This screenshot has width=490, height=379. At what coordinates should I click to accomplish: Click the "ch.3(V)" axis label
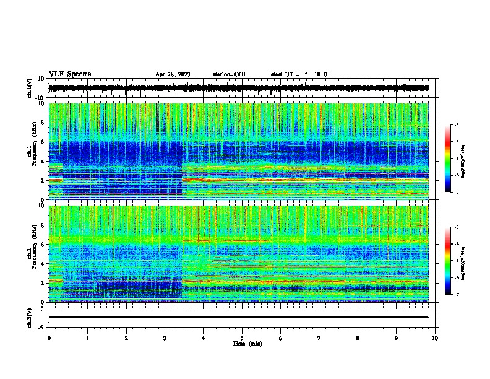click(30, 318)
